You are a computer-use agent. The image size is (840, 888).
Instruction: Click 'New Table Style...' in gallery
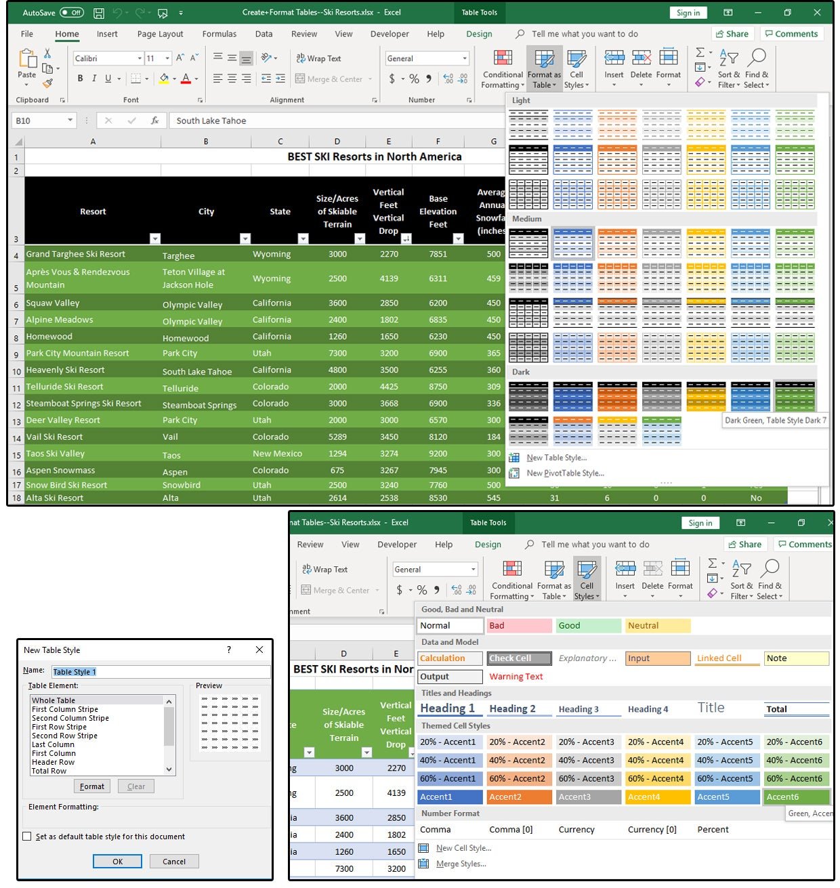556,458
